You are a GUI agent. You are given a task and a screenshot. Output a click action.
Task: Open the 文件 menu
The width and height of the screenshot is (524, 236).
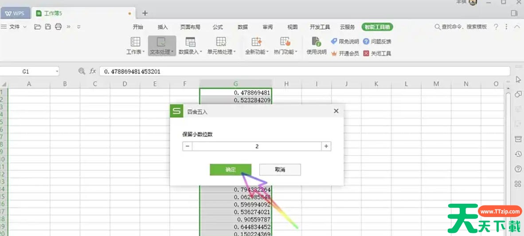coord(14,27)
